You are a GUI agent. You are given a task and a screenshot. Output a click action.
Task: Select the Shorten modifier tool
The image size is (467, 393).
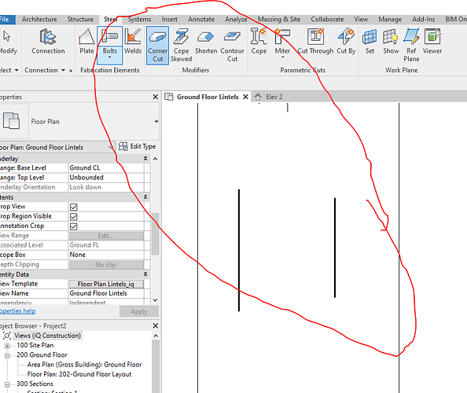pos(206,42)
